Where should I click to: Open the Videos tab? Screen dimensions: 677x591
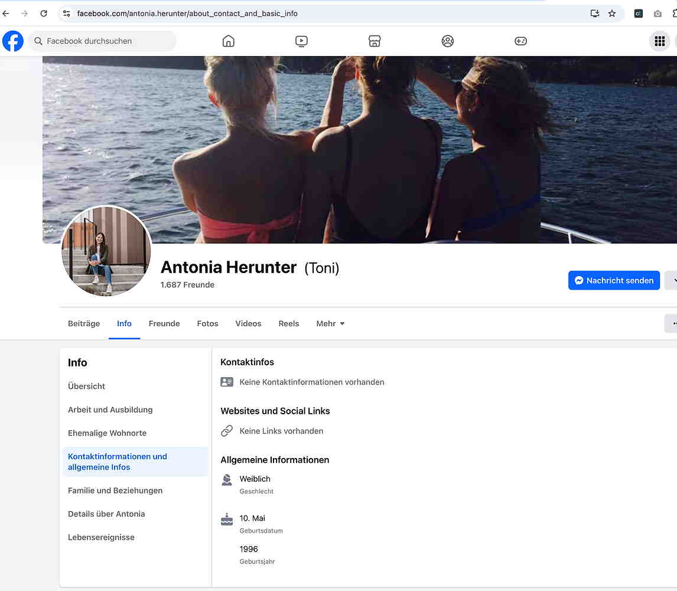click(248, 324)
